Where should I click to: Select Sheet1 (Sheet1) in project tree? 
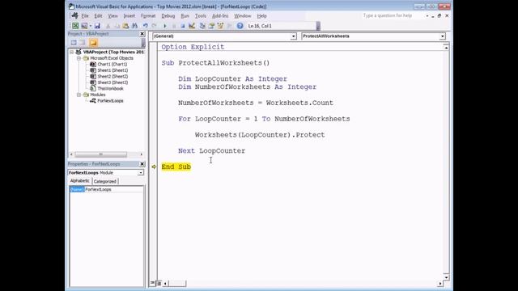pyautogui.click(x=113, y=70)
